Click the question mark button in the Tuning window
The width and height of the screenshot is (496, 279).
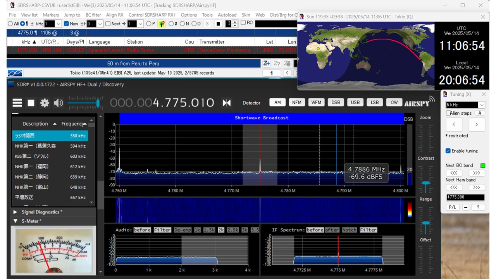tap(478, 207)
